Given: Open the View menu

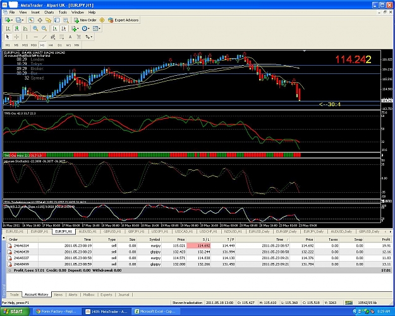Looking at the screenshot, I should pyautogui.click(x=23, y=13).
